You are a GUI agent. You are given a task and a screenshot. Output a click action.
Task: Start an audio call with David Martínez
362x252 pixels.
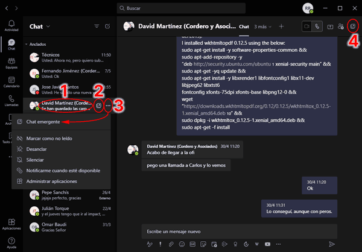pyautogui.click(x=317, y=27)
